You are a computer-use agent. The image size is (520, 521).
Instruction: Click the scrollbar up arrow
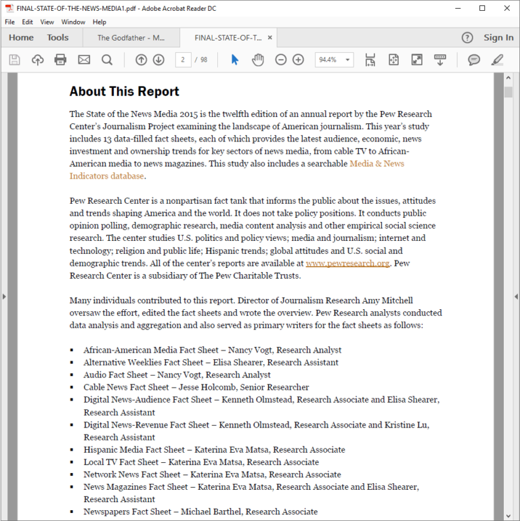coord(508,78)
